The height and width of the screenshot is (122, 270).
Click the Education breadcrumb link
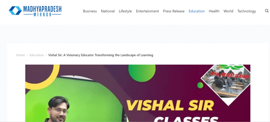click(37, 55)
